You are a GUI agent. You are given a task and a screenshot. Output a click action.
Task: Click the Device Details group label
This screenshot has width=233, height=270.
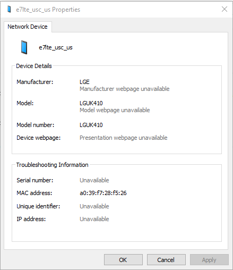[34, 66]
